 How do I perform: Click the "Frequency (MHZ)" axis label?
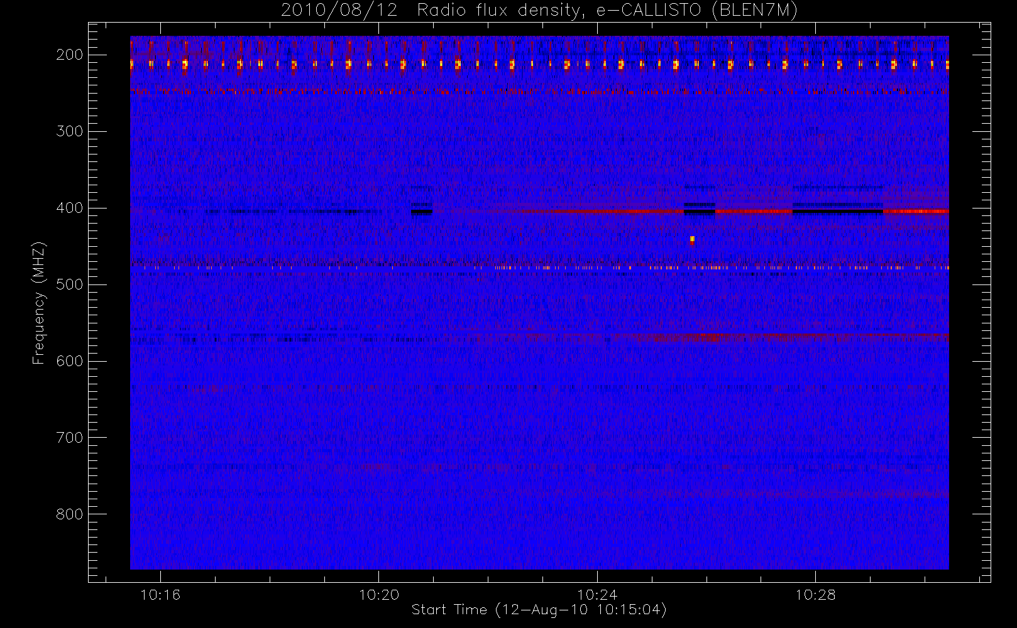tap(39, 303)
